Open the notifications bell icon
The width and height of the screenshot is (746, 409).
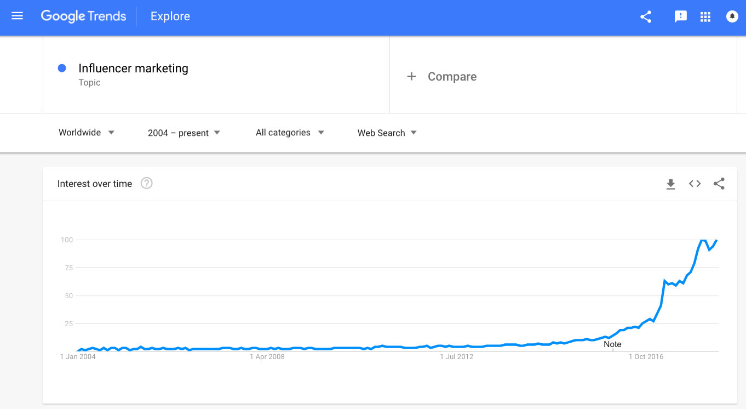[x=732, y=16]
